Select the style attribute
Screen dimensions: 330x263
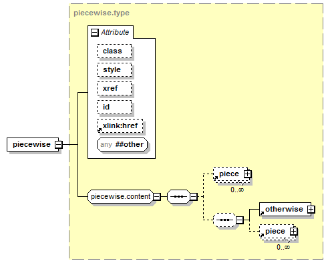(x=114, y=70)
